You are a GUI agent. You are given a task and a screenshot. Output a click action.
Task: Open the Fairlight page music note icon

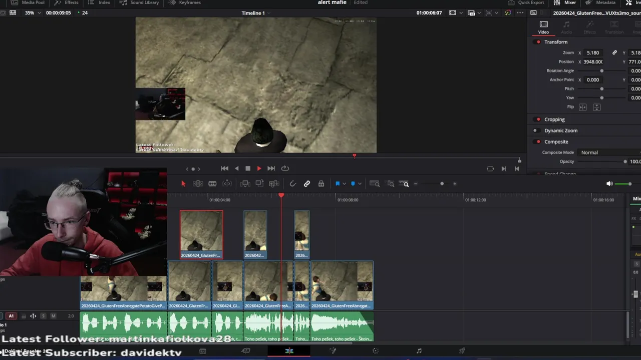click(419, 351)
